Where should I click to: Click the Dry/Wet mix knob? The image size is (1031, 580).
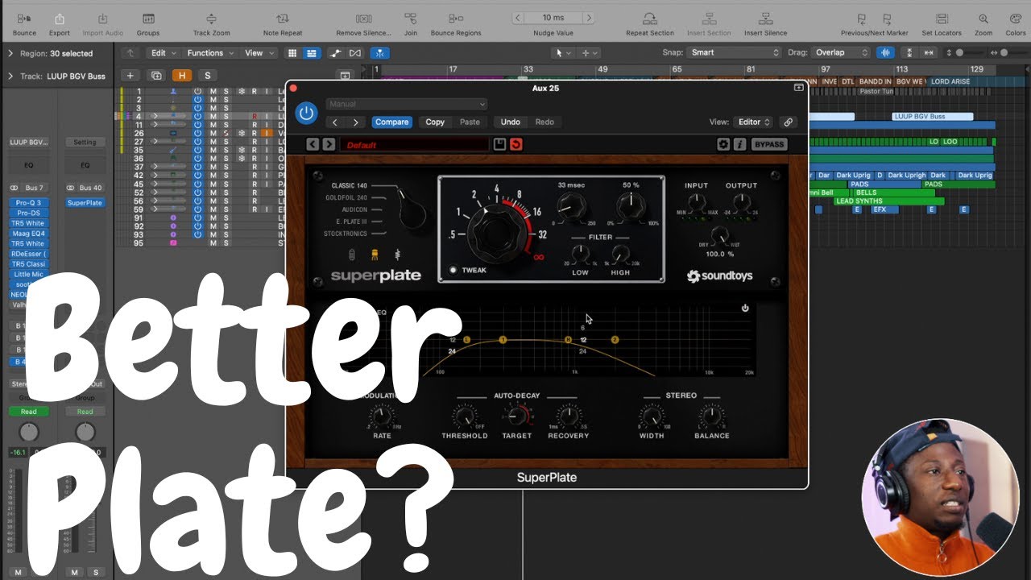[718, 236]
